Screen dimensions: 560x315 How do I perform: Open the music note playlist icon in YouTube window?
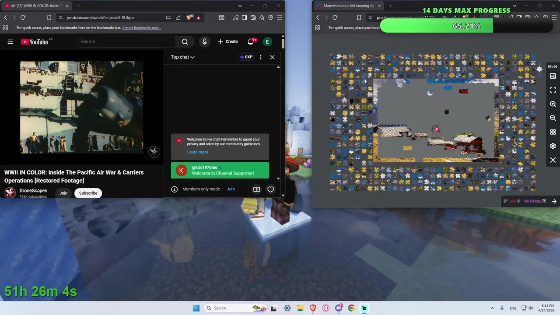click(236, 17)
